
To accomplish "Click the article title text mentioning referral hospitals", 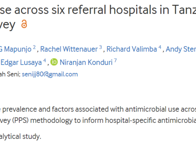I will point(98,10).
